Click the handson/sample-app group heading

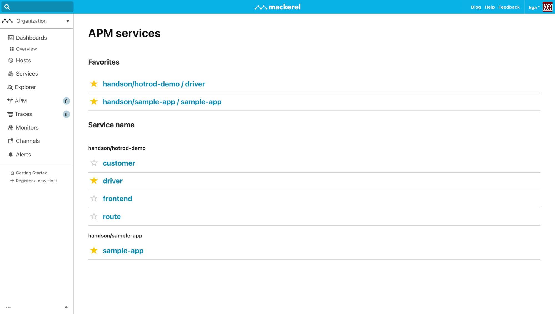[x=115, y=236]
